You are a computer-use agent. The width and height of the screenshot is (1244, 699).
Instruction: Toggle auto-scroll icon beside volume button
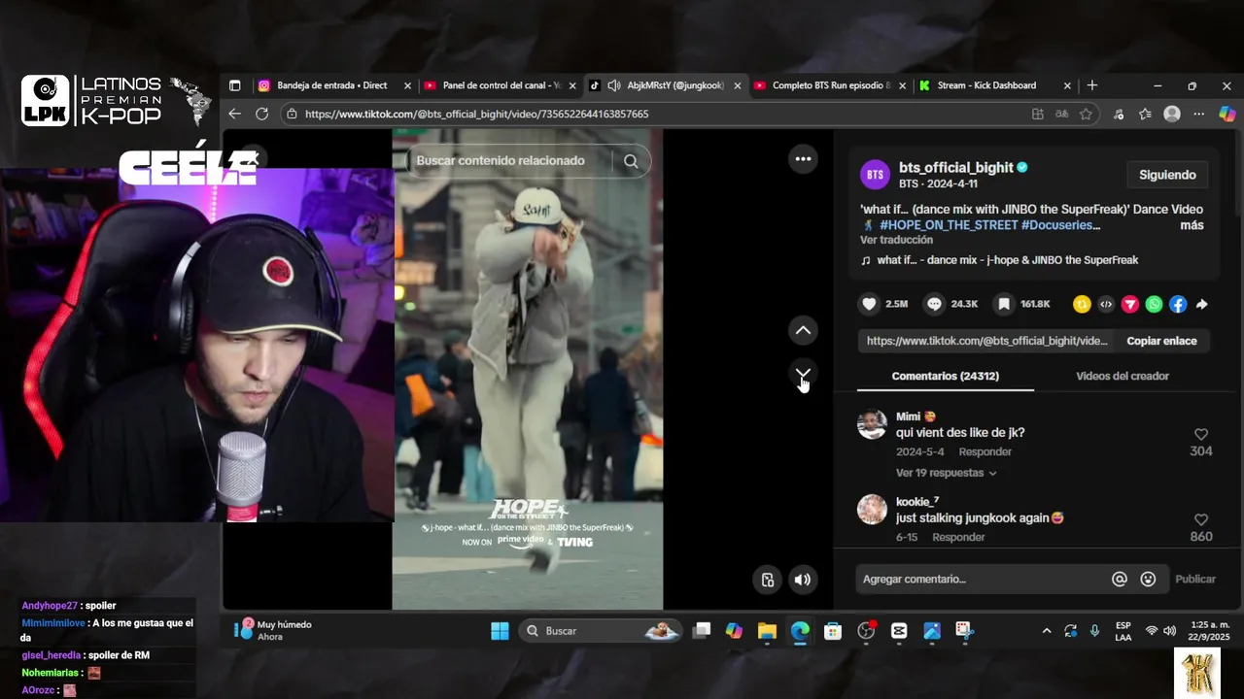click(x=767, y=580)
